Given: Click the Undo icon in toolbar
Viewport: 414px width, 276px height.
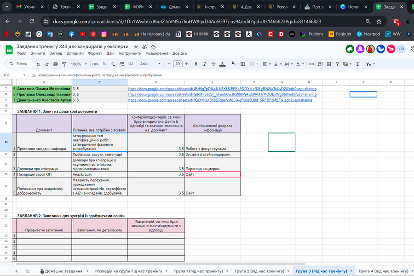Looking at the screenshot, I should [39, 64].
